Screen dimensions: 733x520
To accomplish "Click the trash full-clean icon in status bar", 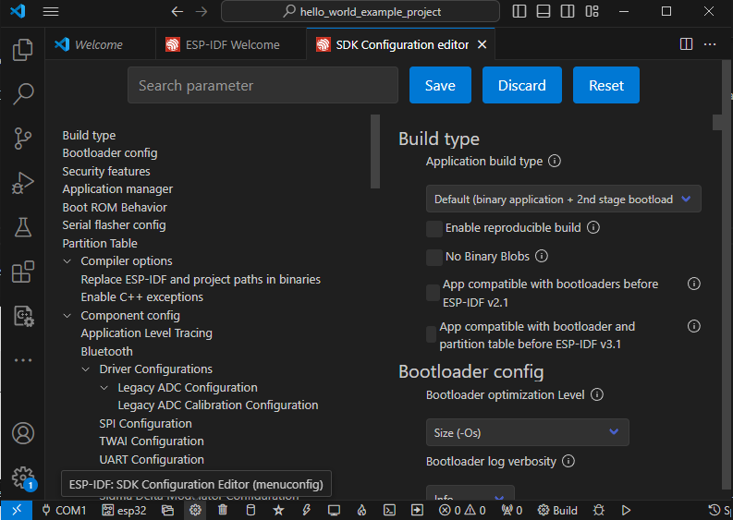I will tap(223, 510).
